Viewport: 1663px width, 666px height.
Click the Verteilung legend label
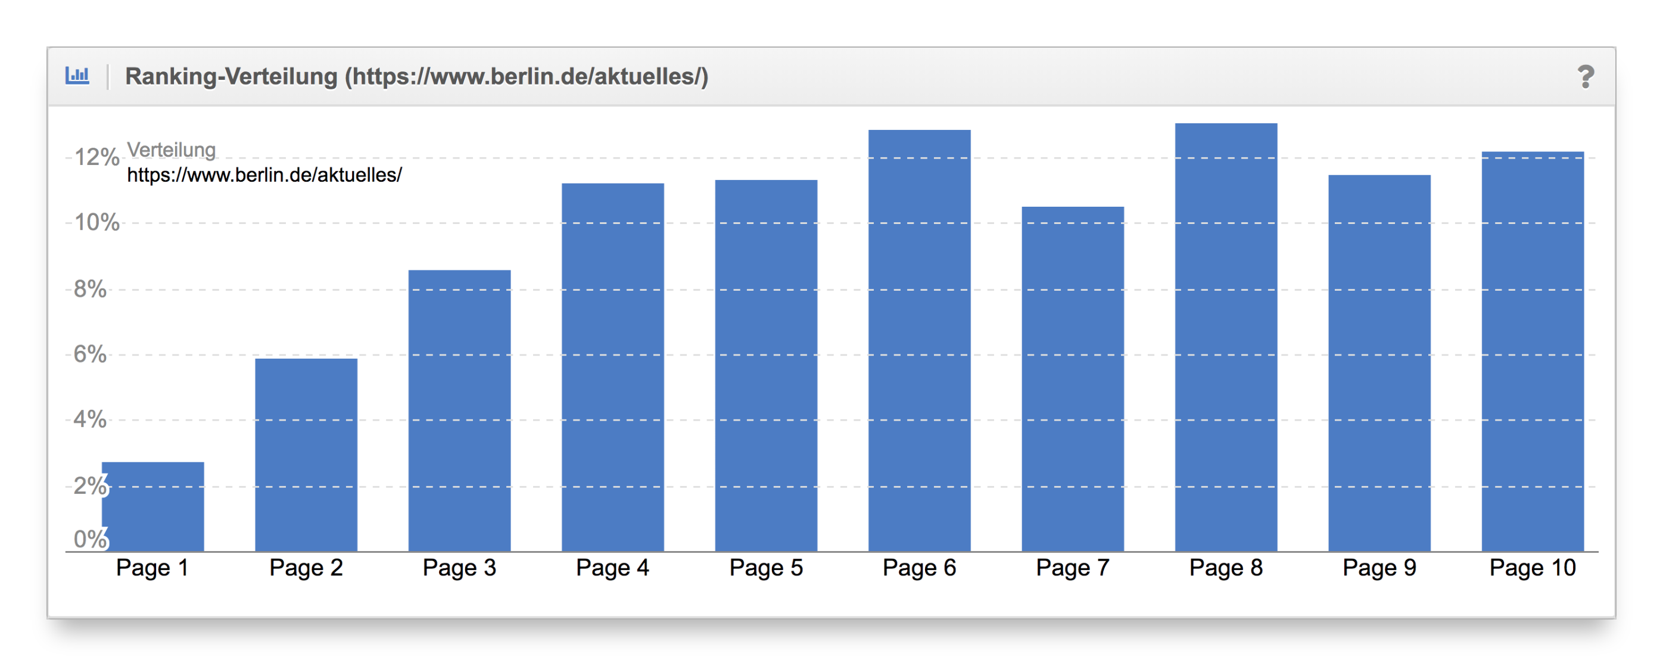pyautogui.click(x=171, y=150)
